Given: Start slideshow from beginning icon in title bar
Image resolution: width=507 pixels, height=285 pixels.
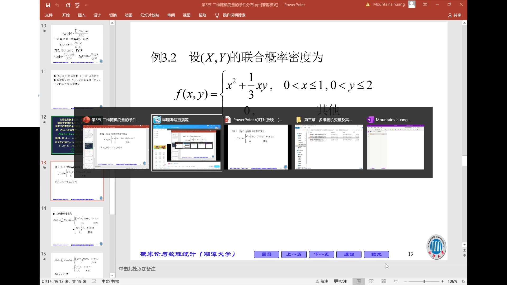Looking at the screenshot, I should tap(77, 5).
